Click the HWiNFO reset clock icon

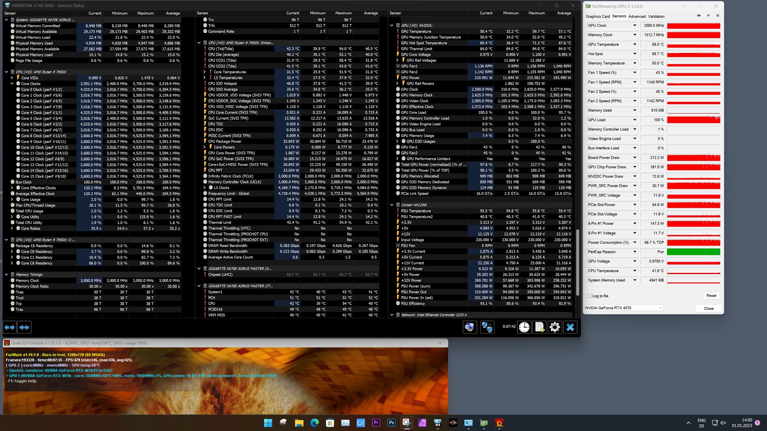pyautogui.click(x=524, y=327)
